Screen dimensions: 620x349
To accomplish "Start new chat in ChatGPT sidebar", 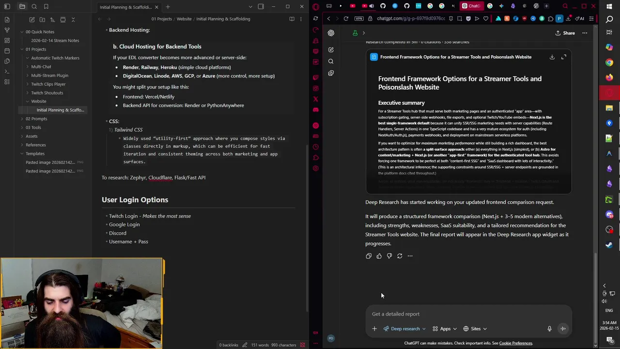I will 331,49.
